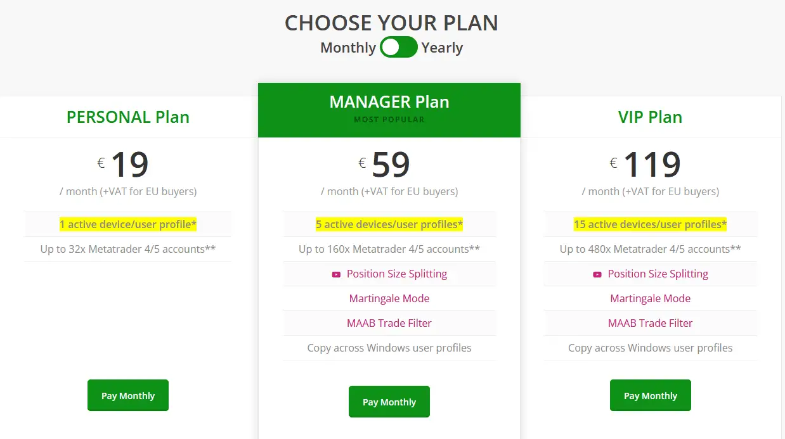
Task: Select the VIP Plan heading
Action: click(650, 117)
